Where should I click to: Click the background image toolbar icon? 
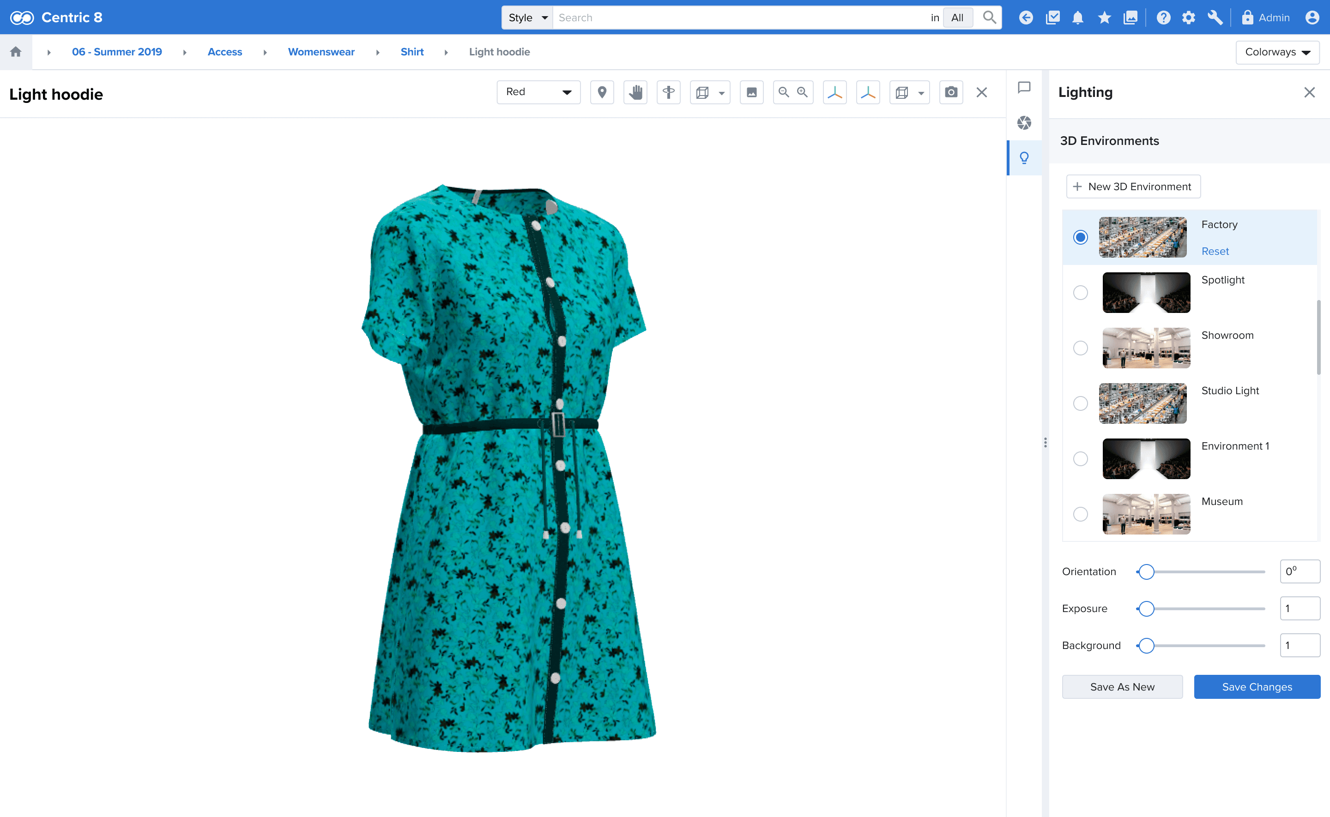(751, 92)
